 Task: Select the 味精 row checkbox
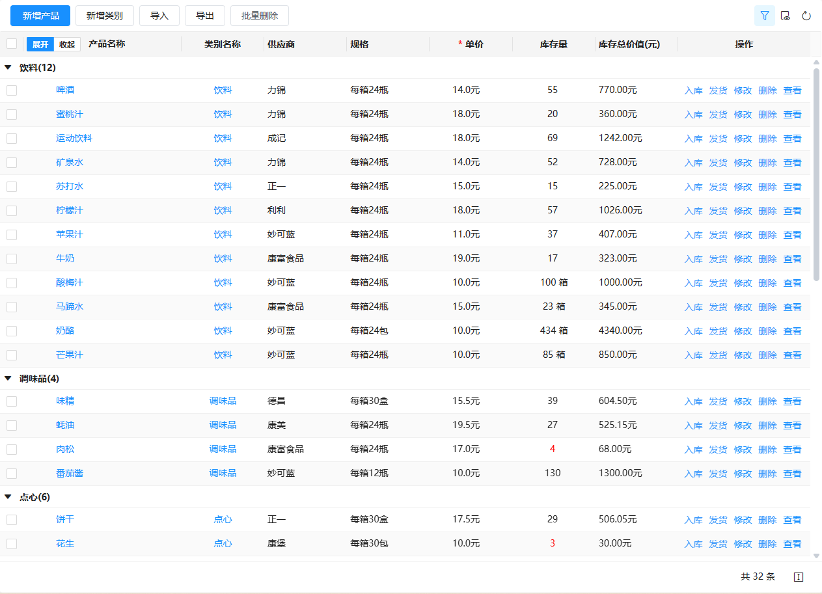12,401
